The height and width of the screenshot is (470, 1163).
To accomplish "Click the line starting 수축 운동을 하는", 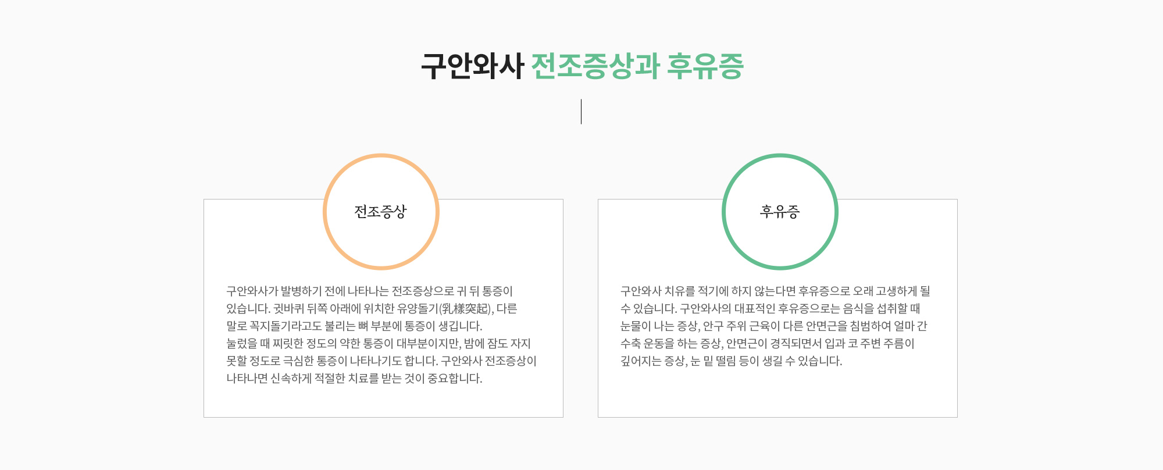I will coord(768,344).
